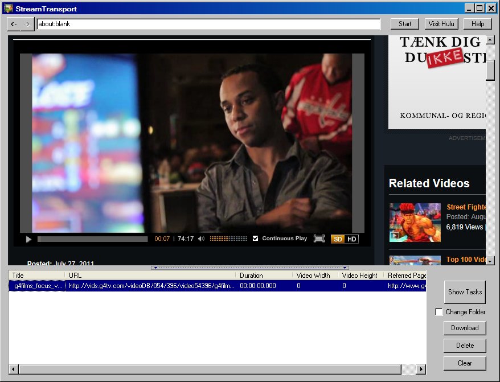
Task: Click the Show Tasks button
Action: 465,292
